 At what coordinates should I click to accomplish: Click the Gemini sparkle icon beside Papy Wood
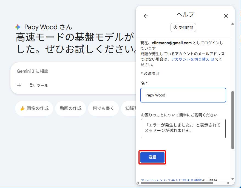18,27
